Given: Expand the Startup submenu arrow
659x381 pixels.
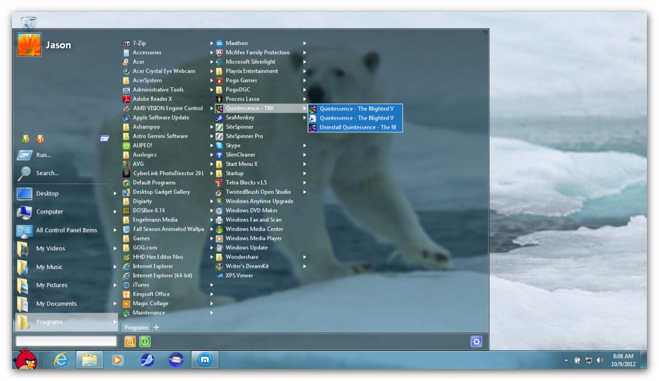Looking at the screenshot, I should click(x=305, y=173).
